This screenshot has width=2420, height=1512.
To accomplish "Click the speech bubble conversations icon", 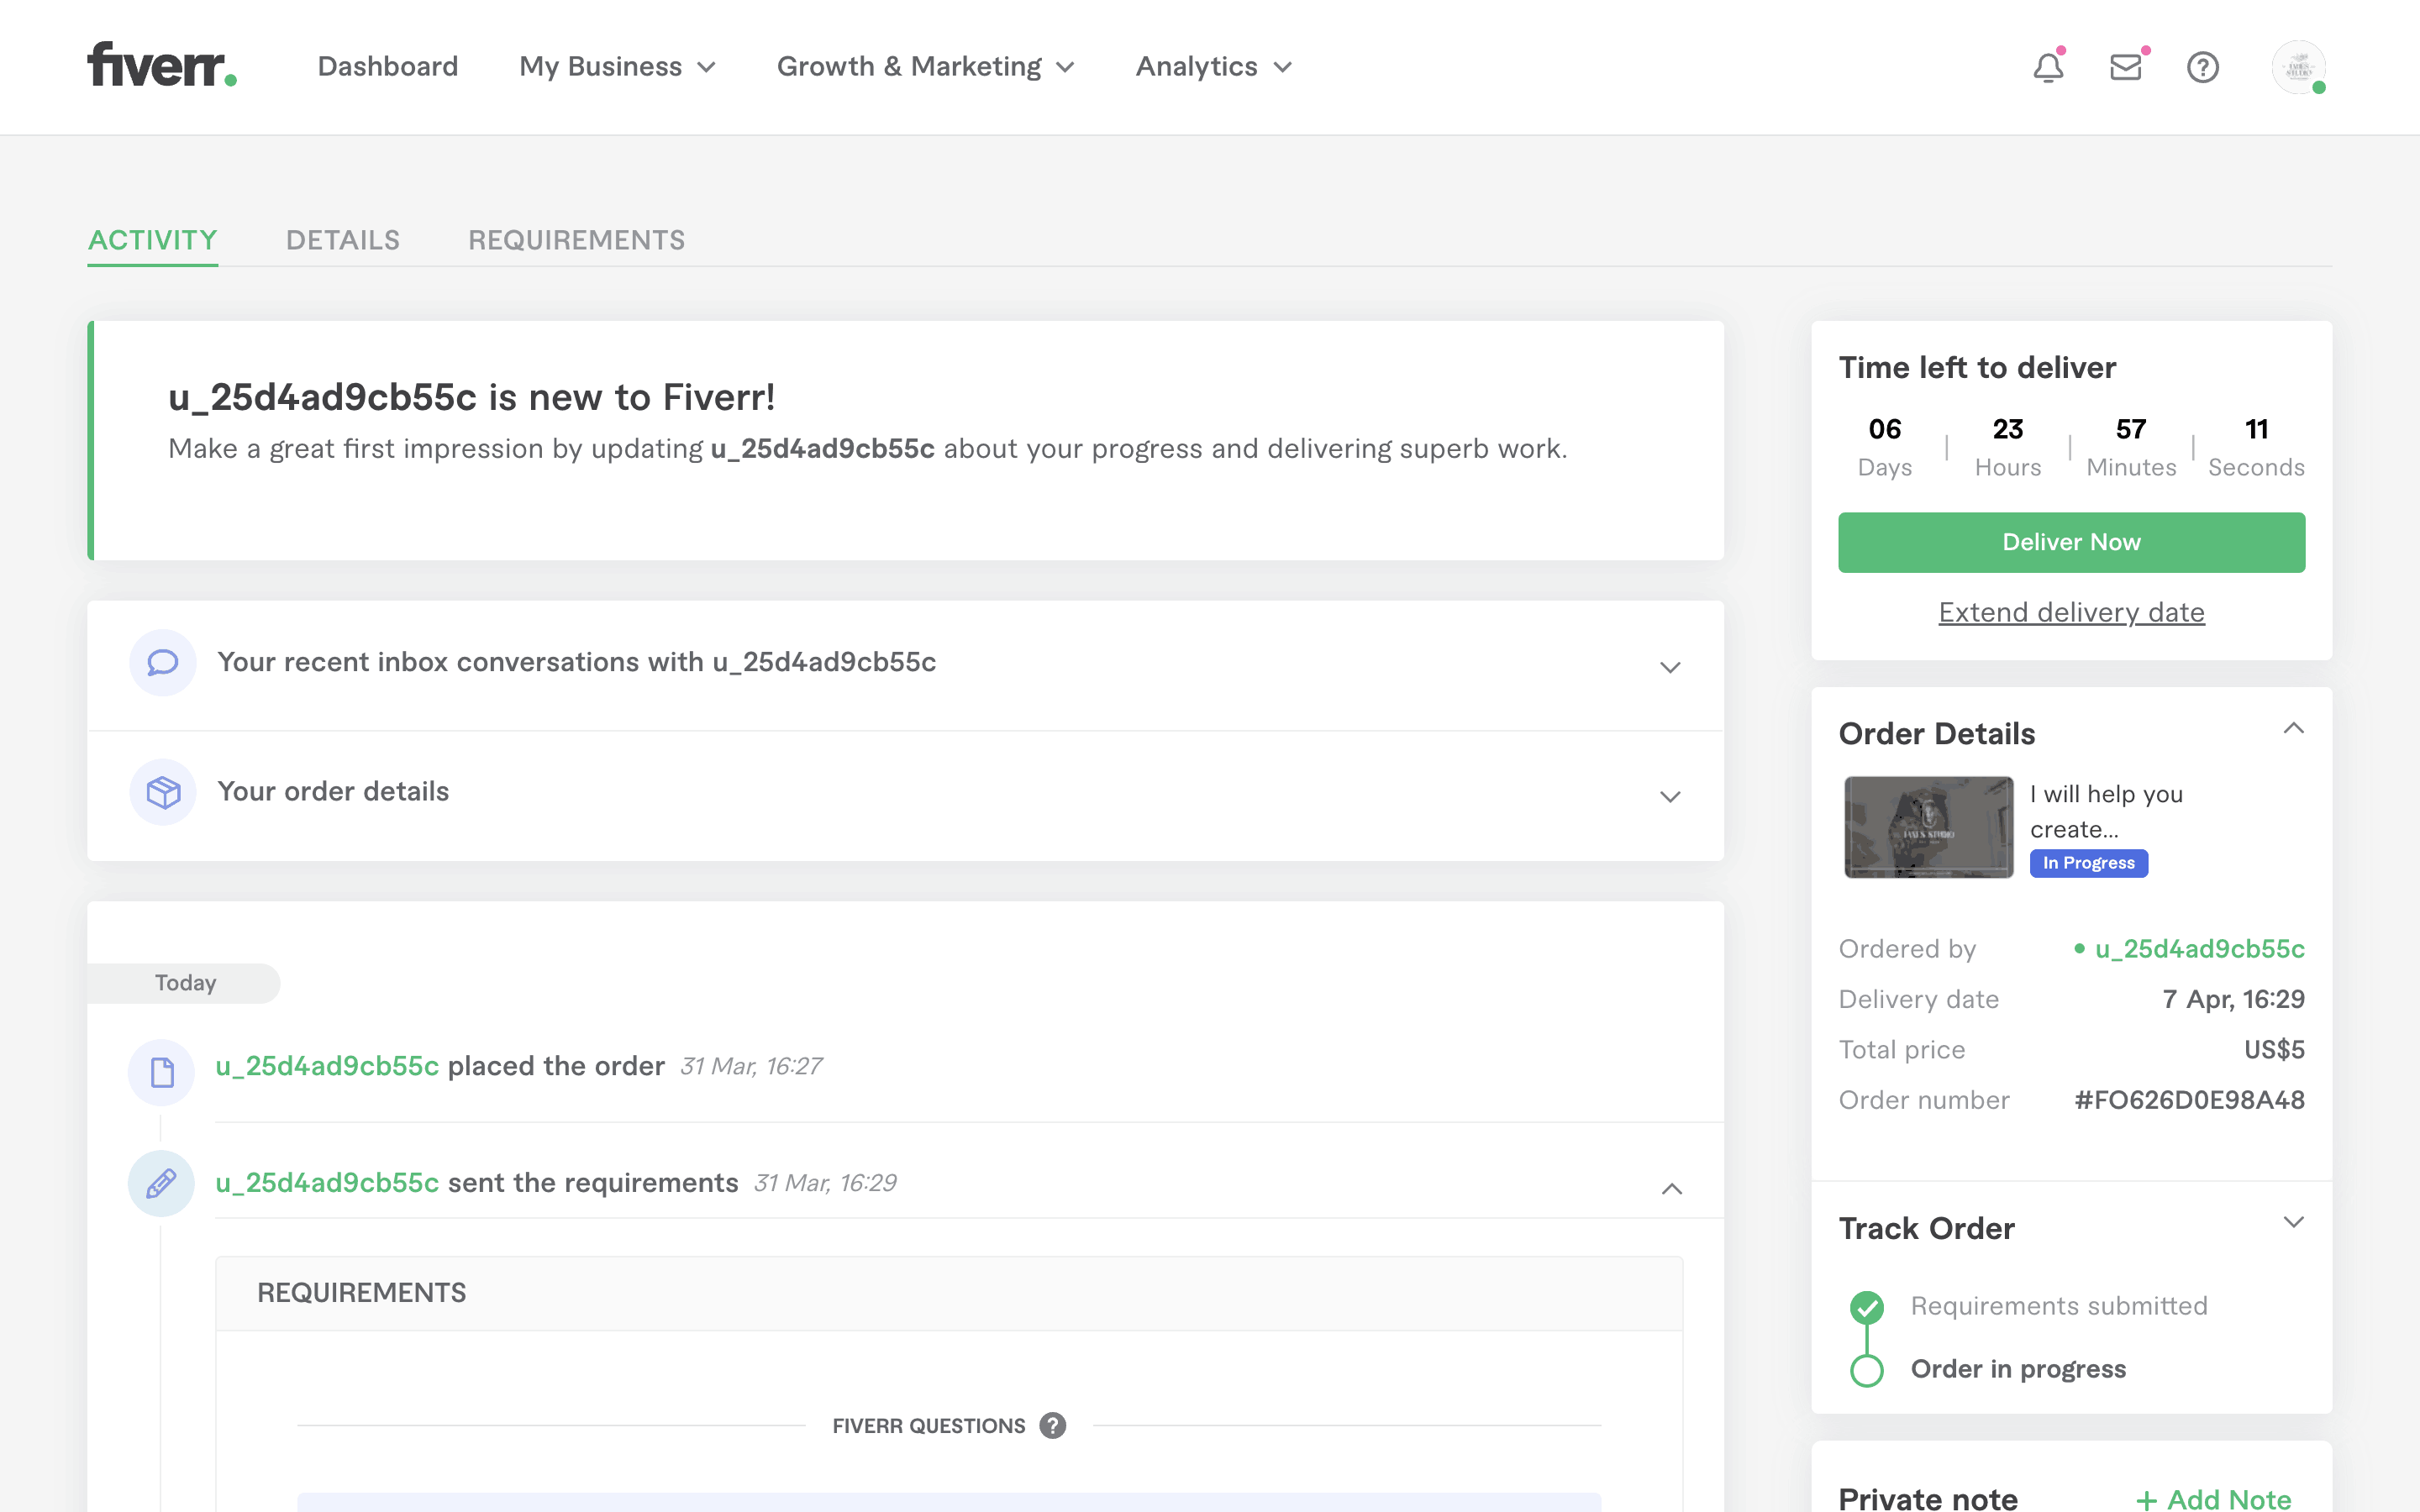I will pyautogui.click(x=161, y=662).
